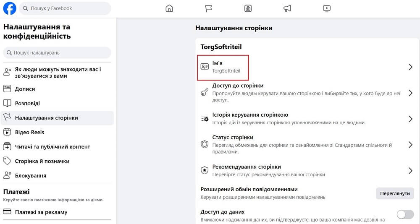Open the Video play icon

[x=326, y=8]
